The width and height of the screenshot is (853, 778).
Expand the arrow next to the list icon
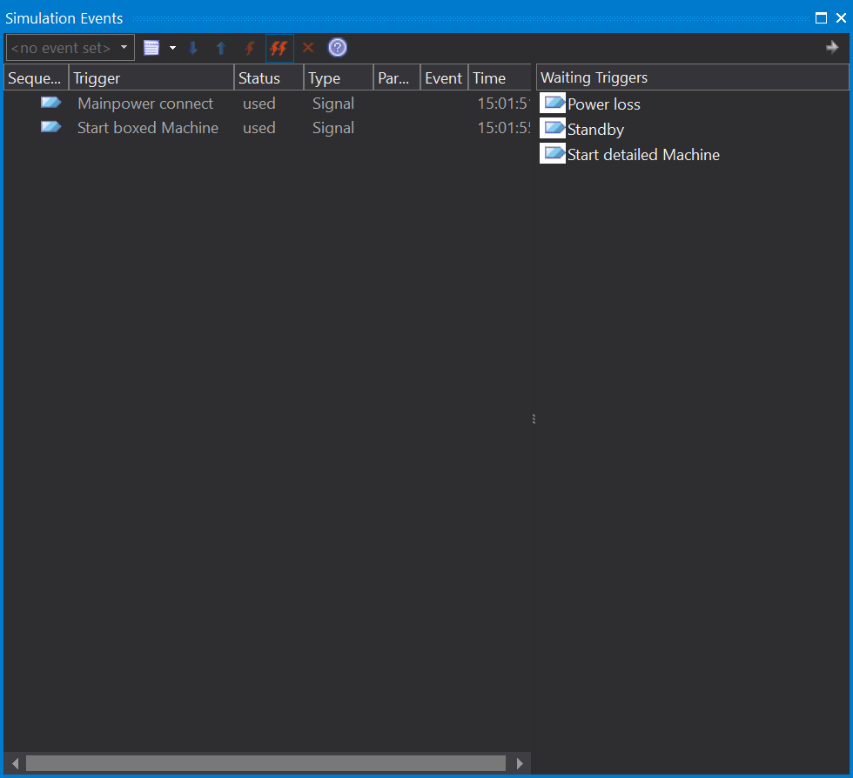tap(172, 48)
